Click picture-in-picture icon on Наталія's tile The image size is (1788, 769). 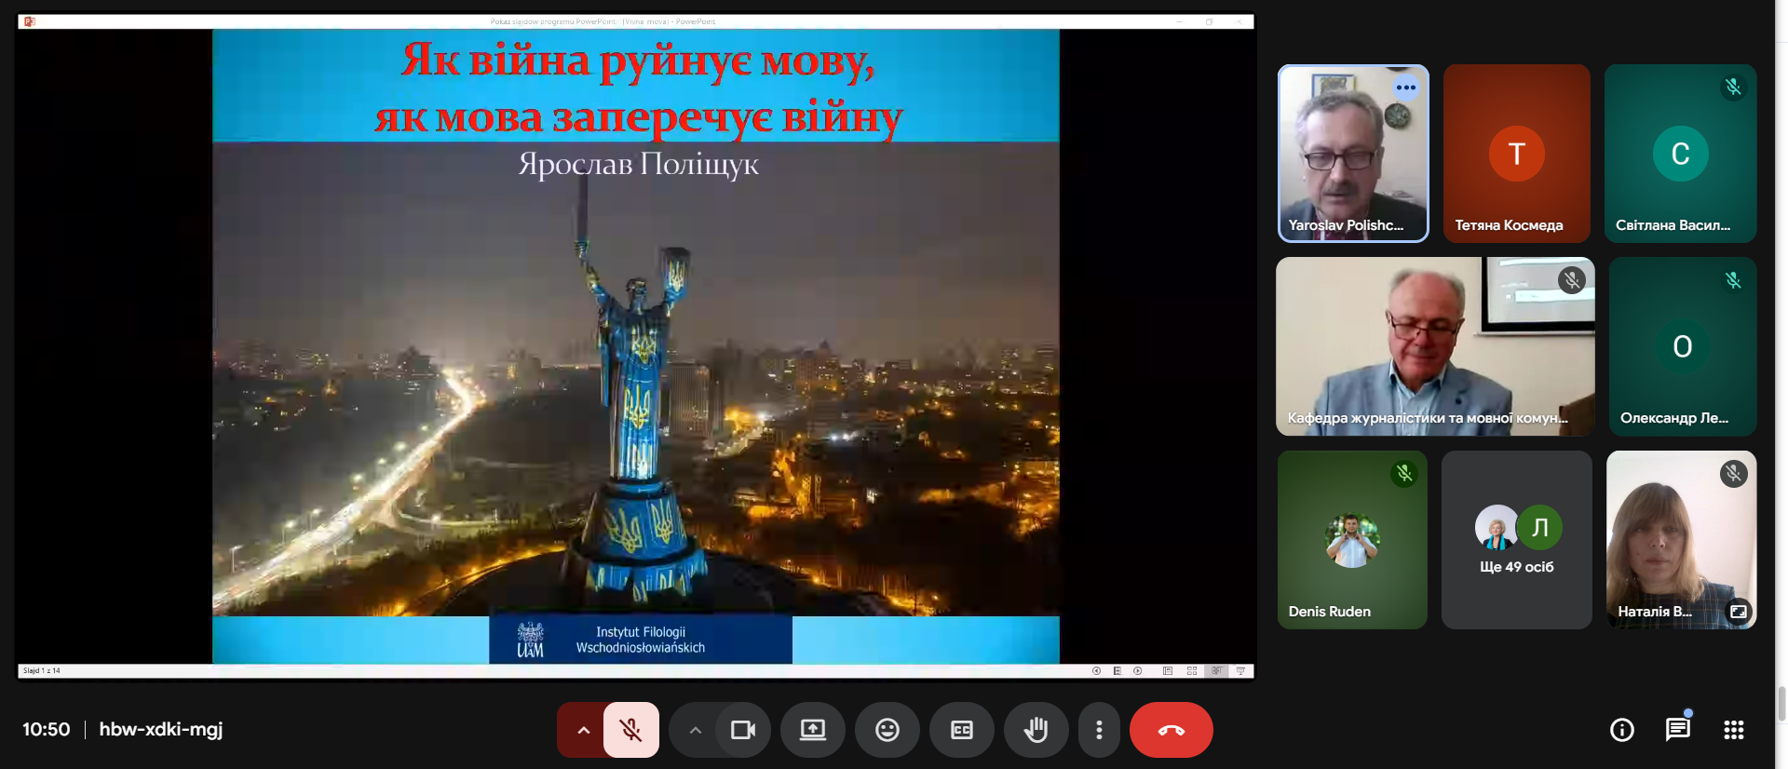coord(1739,612)
